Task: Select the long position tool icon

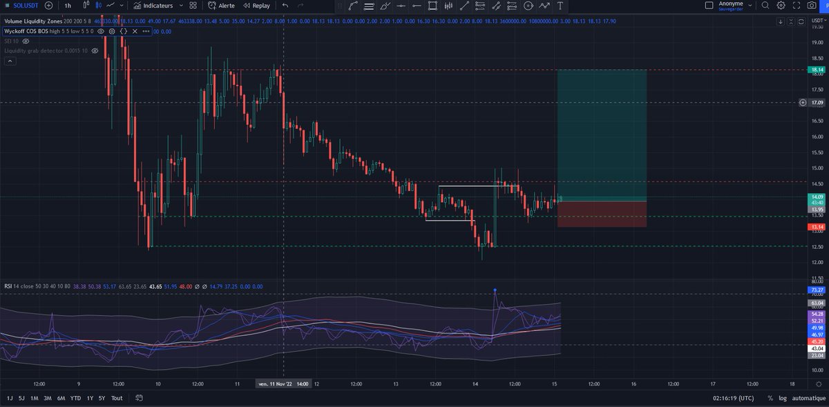Action: click(x=480, y=6)
